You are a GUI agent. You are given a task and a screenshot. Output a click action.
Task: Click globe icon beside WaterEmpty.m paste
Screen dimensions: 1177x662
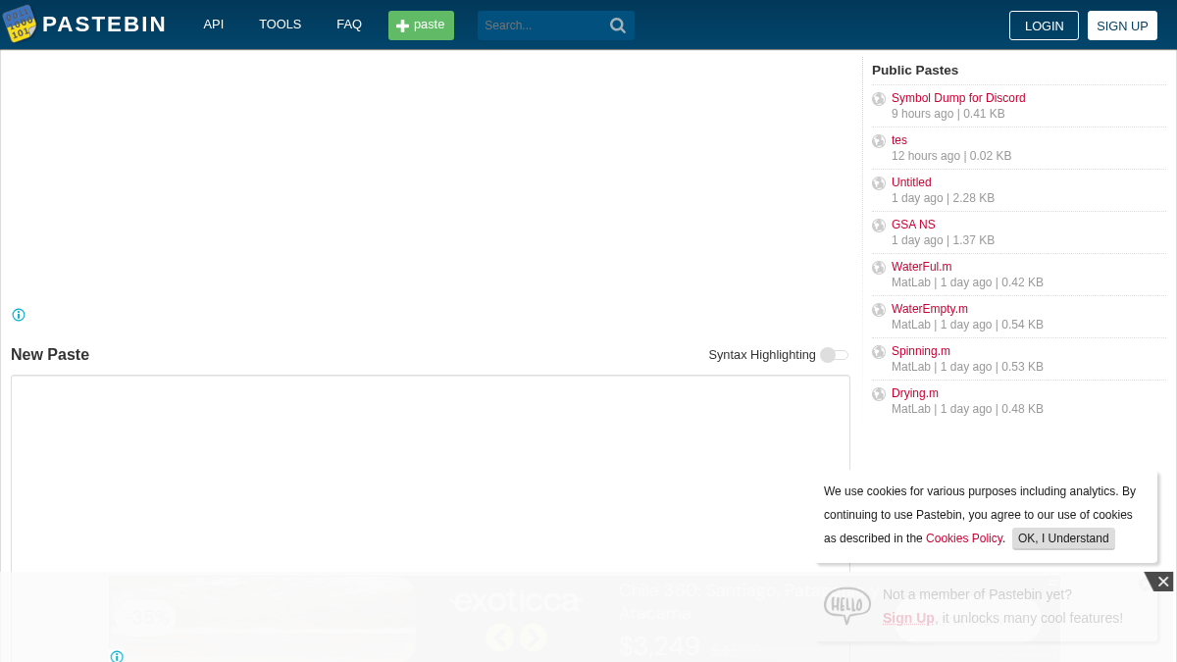tap(879, 310)
